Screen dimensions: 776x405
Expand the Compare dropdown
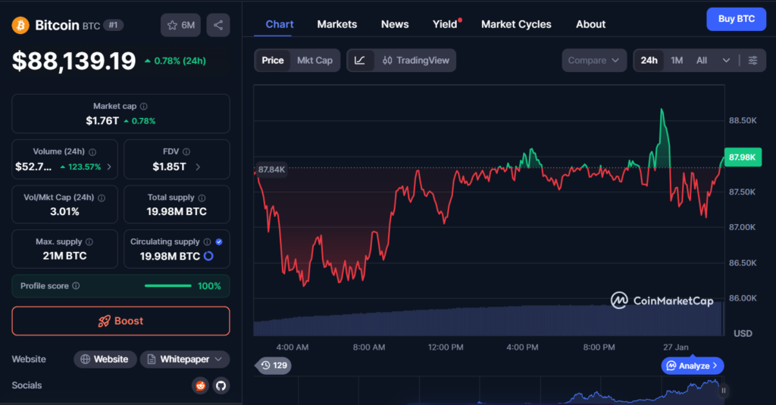click(x=594, y=61)
